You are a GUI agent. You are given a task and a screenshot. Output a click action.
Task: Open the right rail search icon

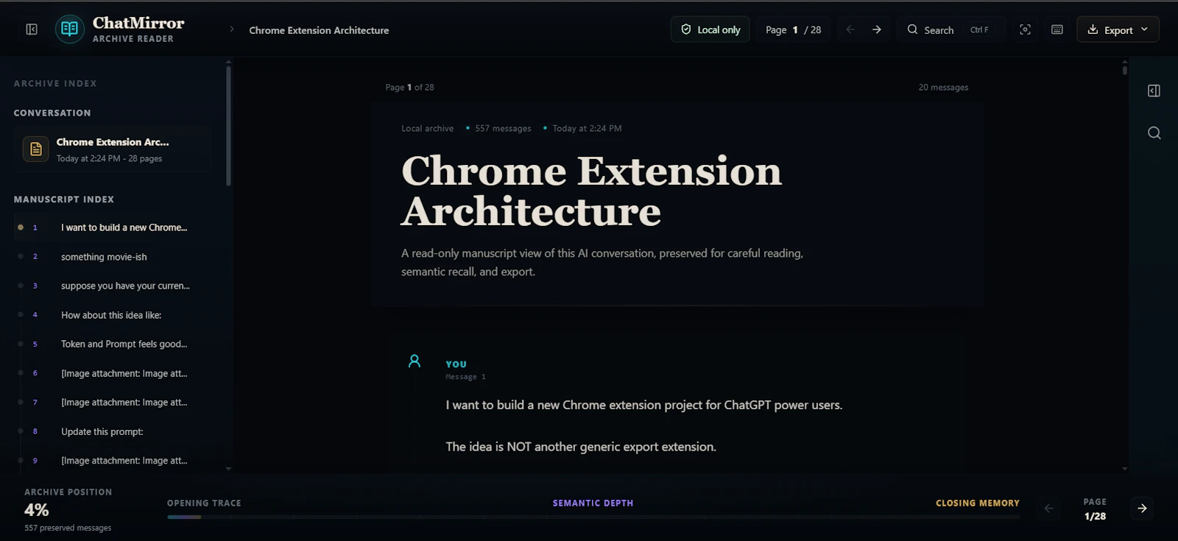pos(1154,132)
